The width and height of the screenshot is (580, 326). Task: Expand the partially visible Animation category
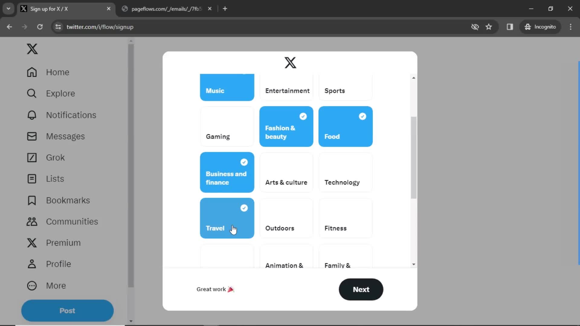pyautogui.click(x=286, y=258)
